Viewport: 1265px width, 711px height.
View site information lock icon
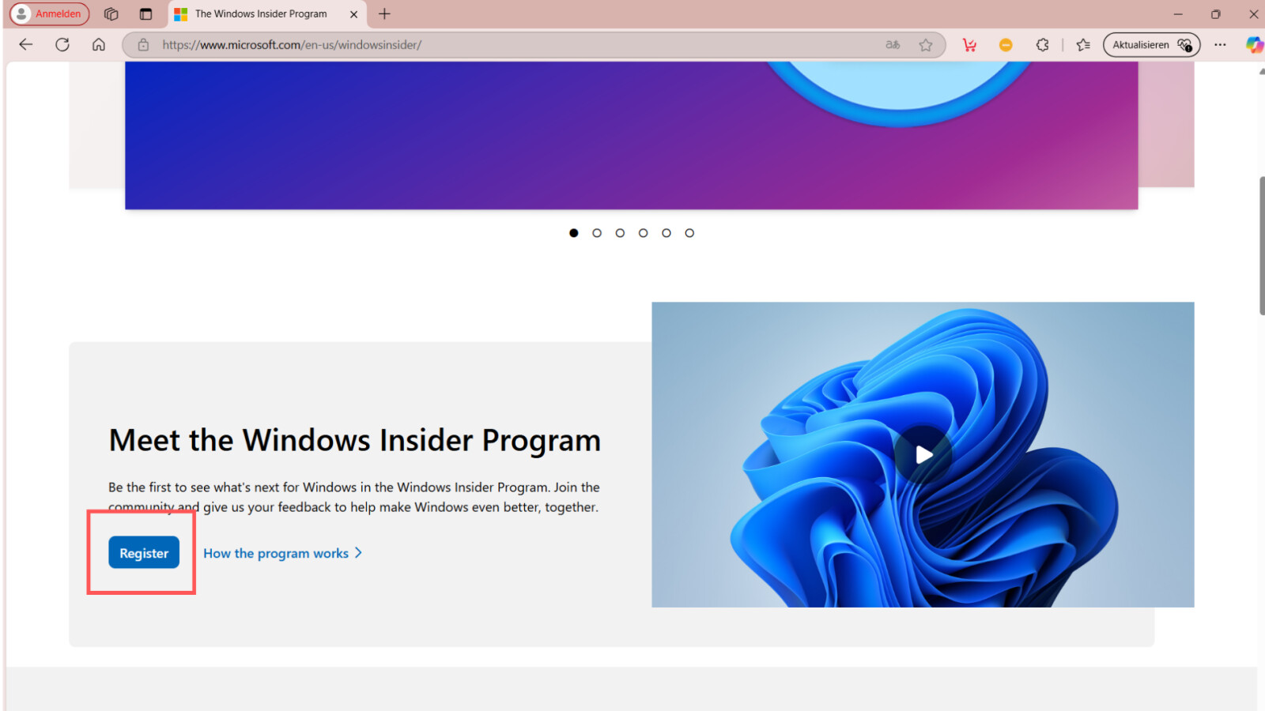pos(143,45)
